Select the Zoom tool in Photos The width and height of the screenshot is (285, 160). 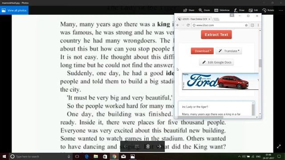(x=204, y=10)
